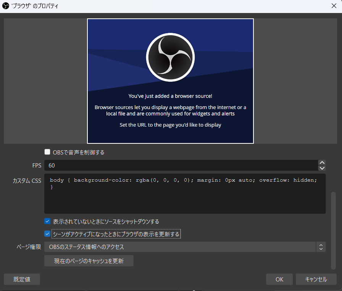The height and width of the screenshot is (291, 342).
Task: Click the ページ権限 label
Action: [x=29, y=247]
